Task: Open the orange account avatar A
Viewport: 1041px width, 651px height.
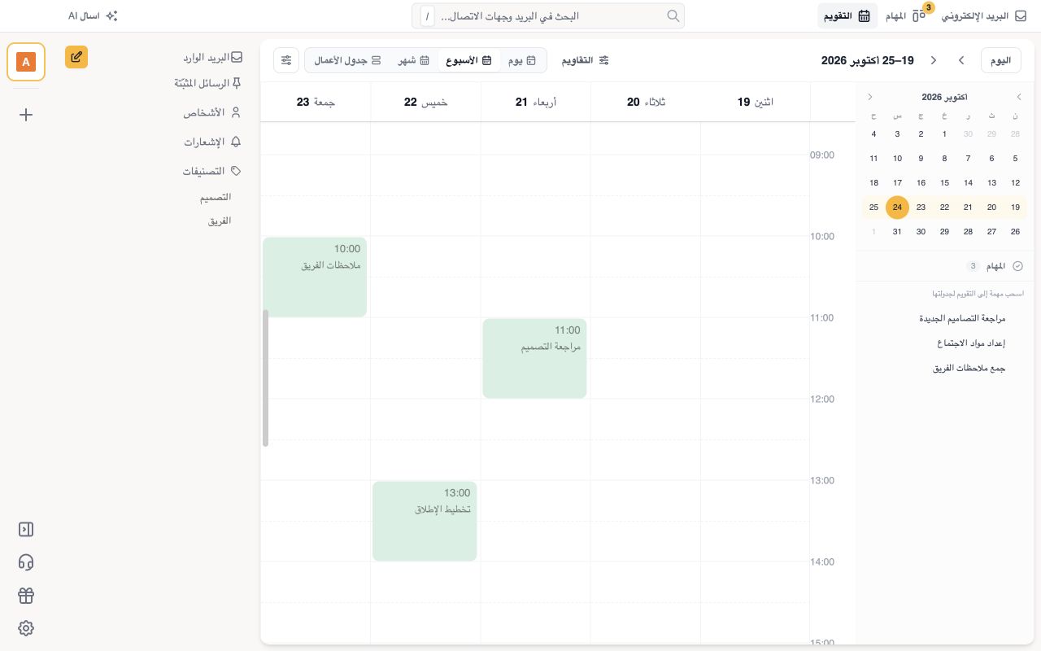Action: tap(26, 62)
